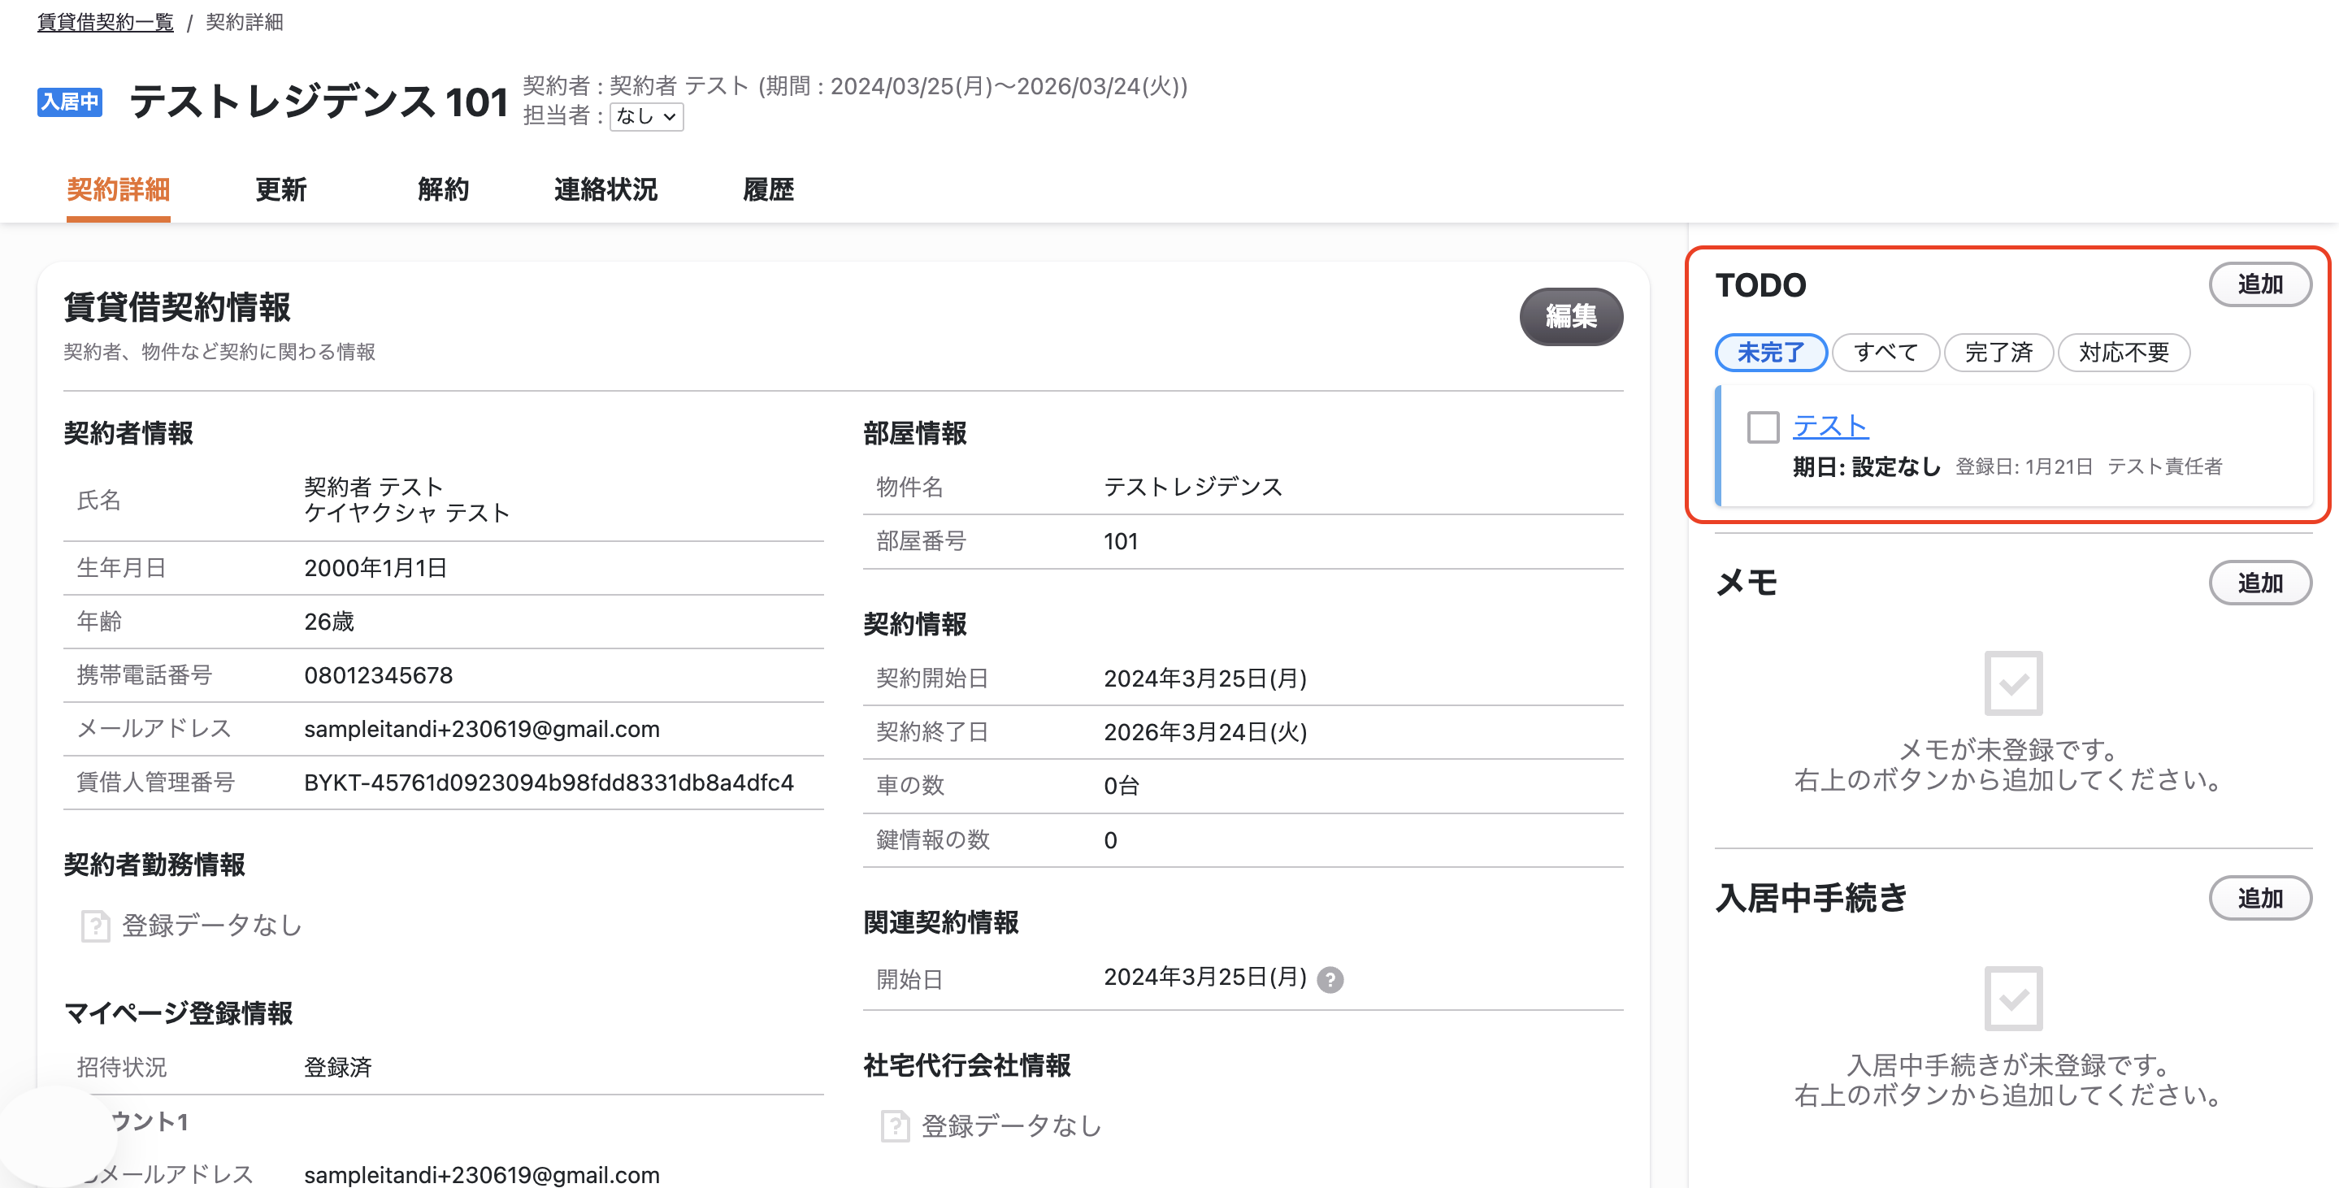
Task: Open the テスト TODO link
Action: point(1830,427)
